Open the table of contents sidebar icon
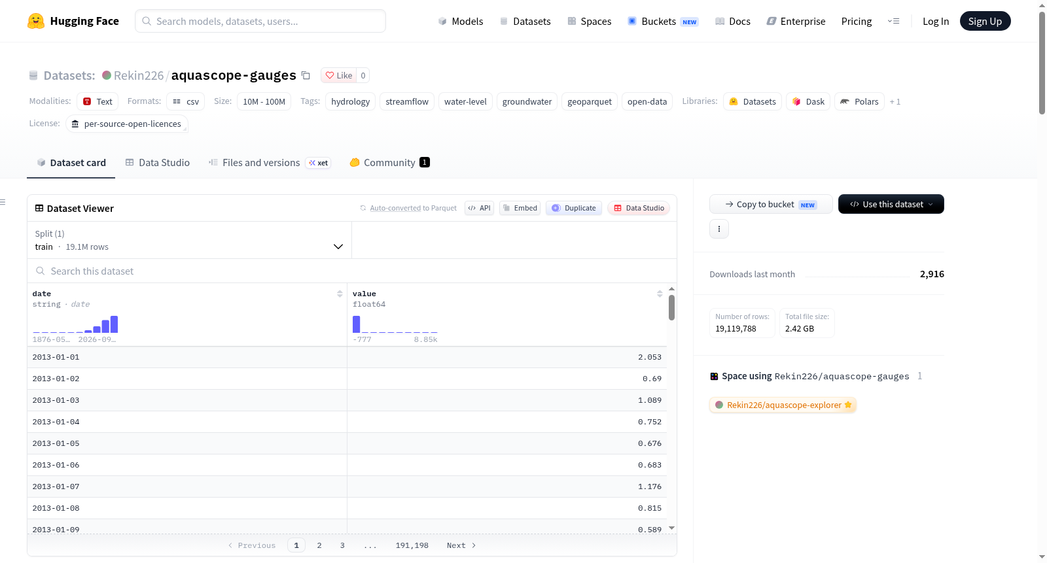The width and height of the screenshot is (1047, 563). tap(3, 202)
